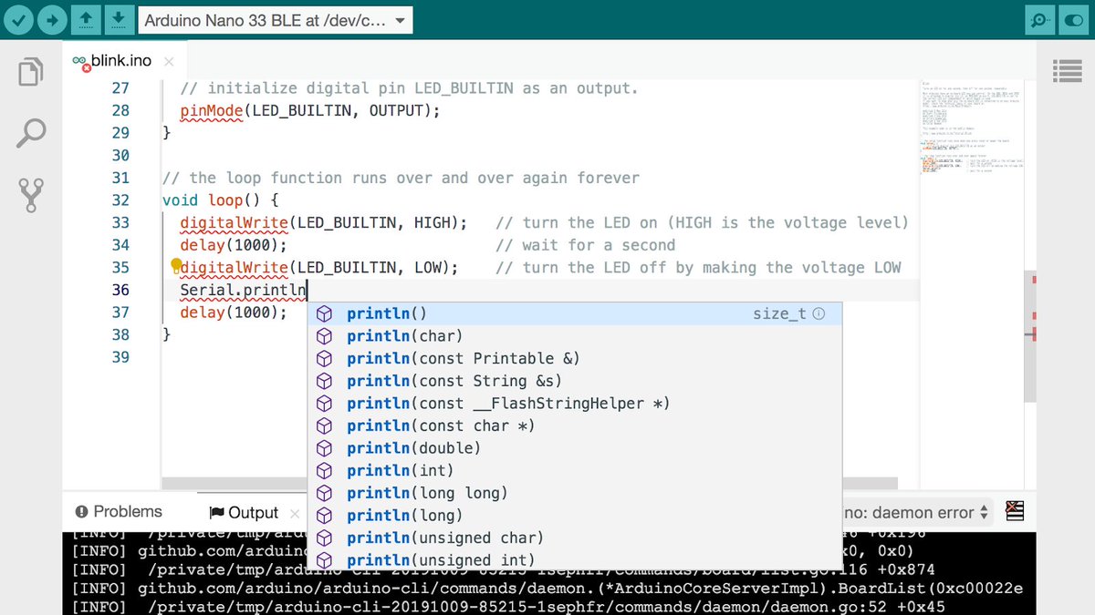This screenshot has width=1095, height=615.
Task: Click the Upload arrow button
Action: 52,19
